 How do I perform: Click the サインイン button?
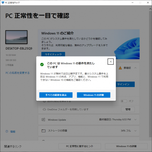coord(125,84)
